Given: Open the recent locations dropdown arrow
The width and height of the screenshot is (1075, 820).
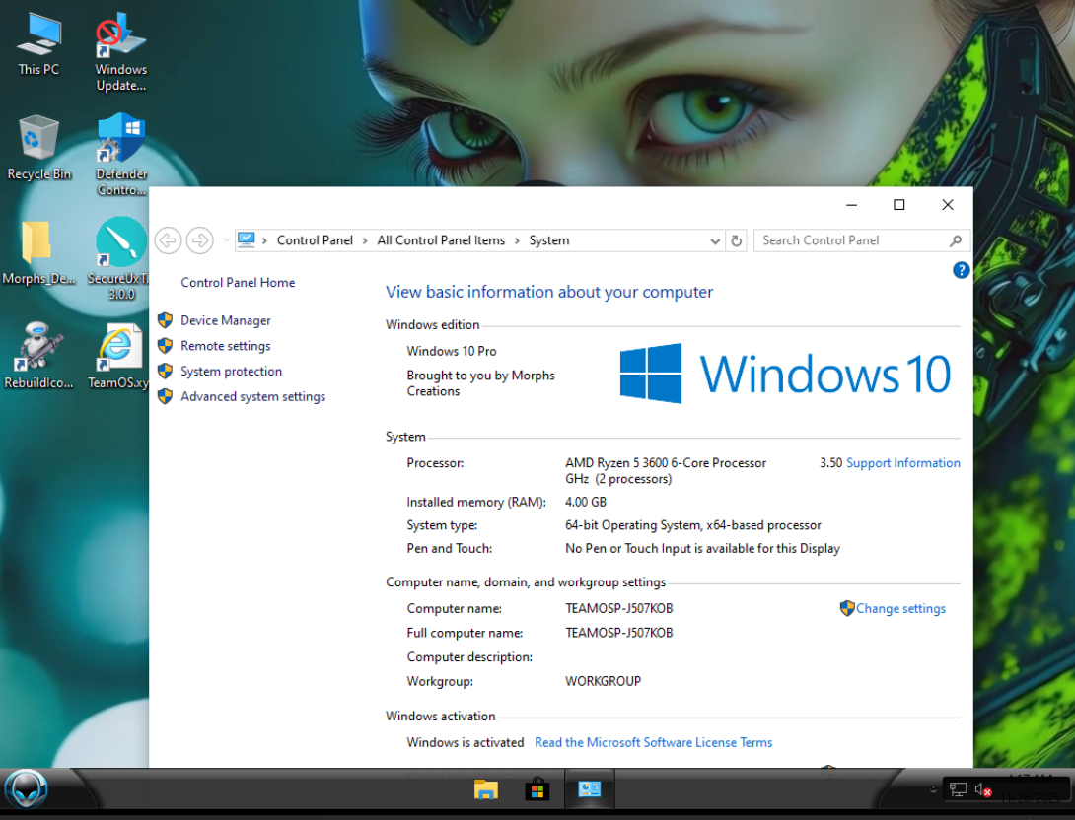Looking at the screenshot, I should (x=226, y=240).
